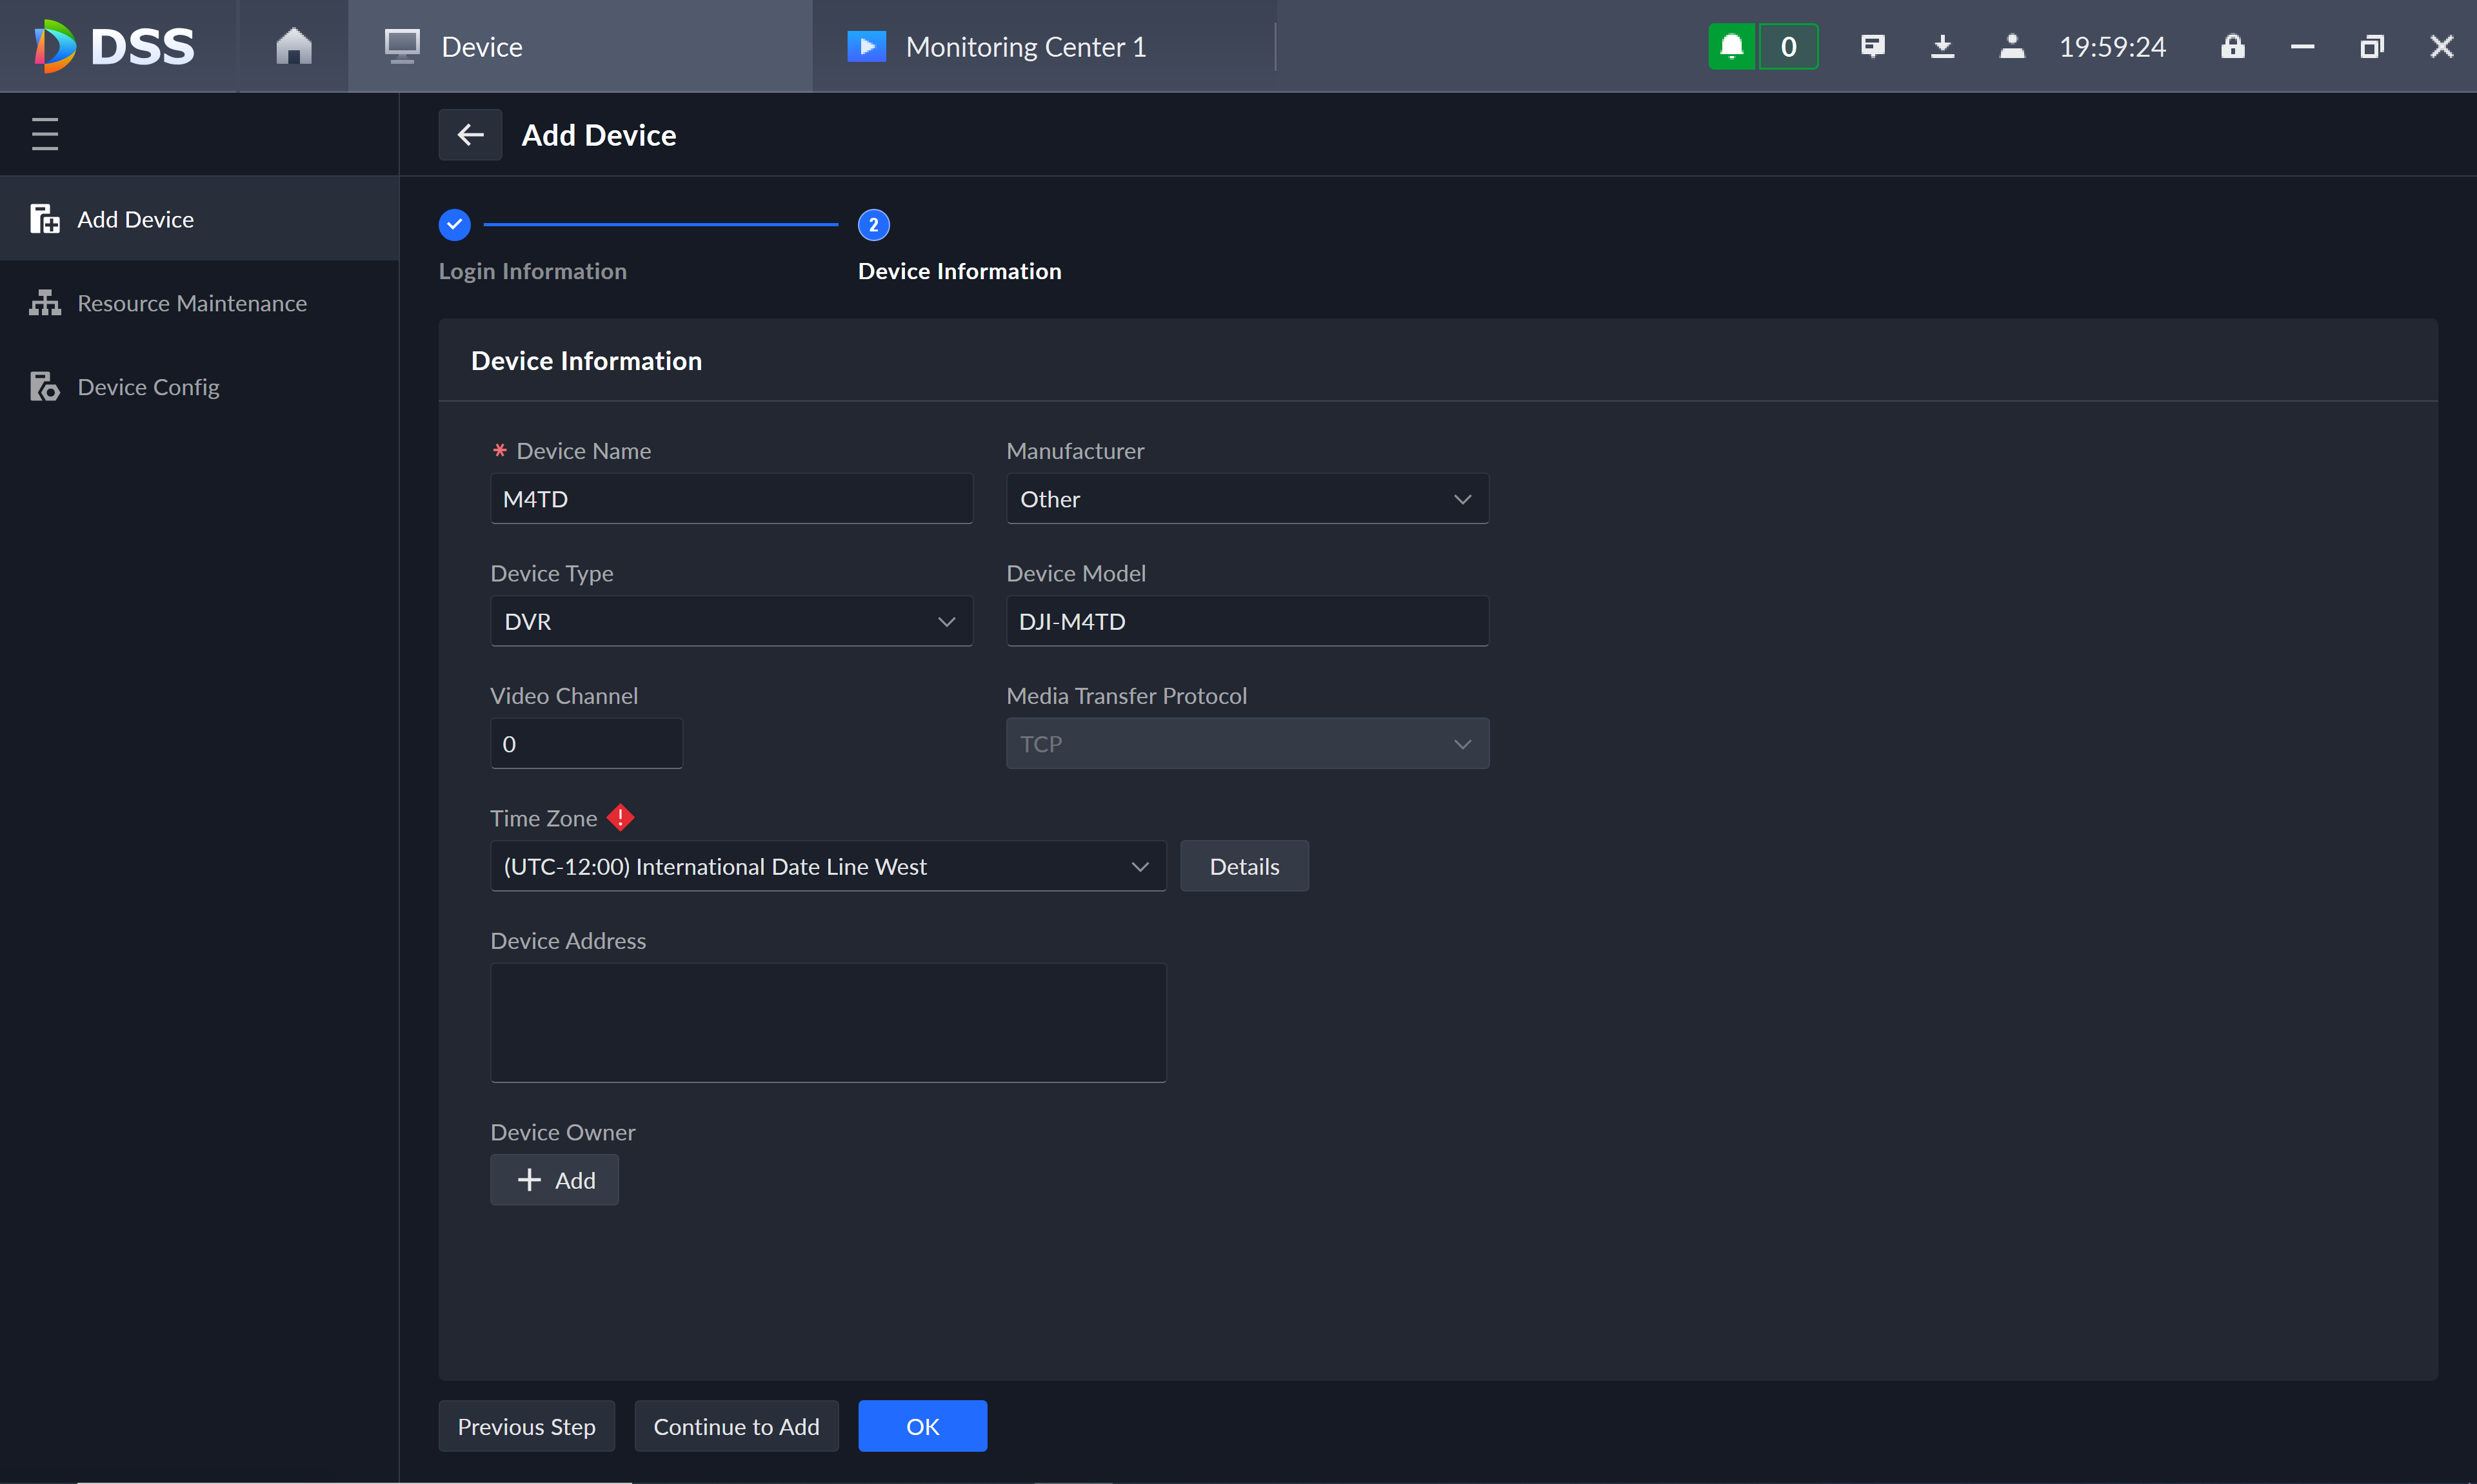Restore down the DSS window

point(2372,46)
